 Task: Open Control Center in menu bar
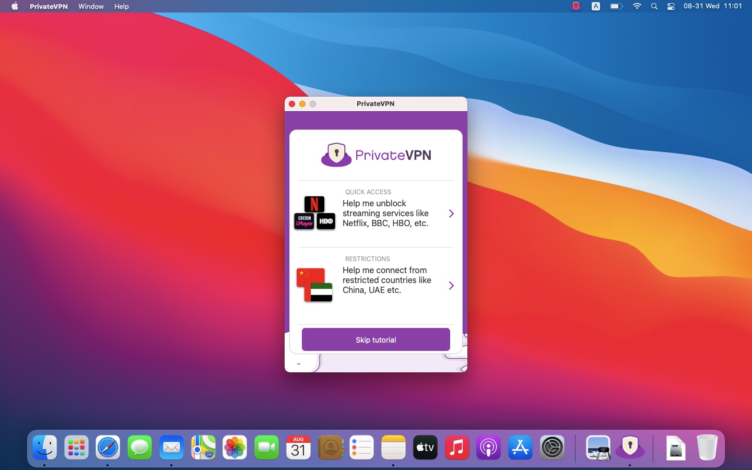[x=671, y=6]
